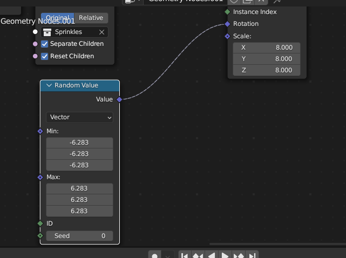The width and height of the screenshot is (346, 258).
Task: Click the Value output socket on Random Value
Action: click(x=119, y=99)
